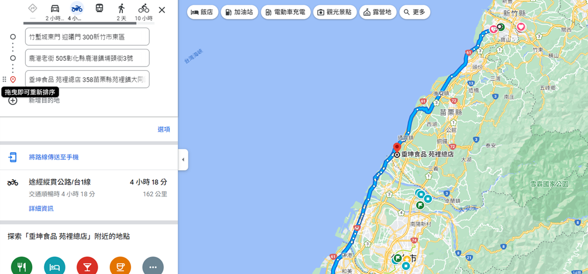
Task: Open the bars nearby red icon
Action: pyautogui.click(x=87, y=265)
